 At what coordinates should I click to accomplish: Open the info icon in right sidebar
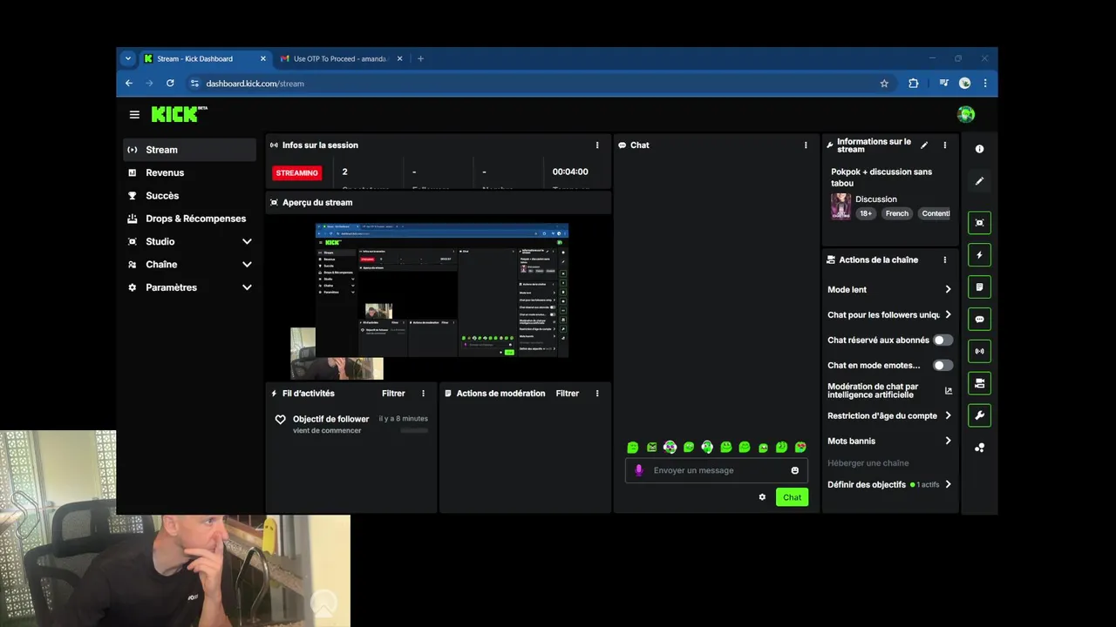click(x=979, y=149)
